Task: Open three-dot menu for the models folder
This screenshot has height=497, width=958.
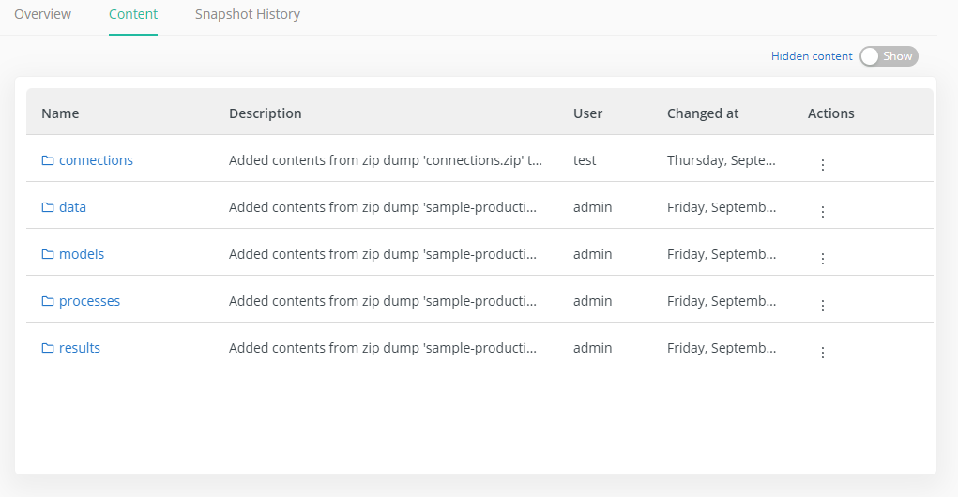Action: (x=823, y=259)
